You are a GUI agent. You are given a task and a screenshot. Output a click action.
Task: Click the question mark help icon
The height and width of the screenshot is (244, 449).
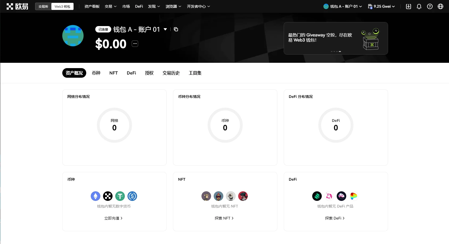pyautogui.click(x=430, y=6)
